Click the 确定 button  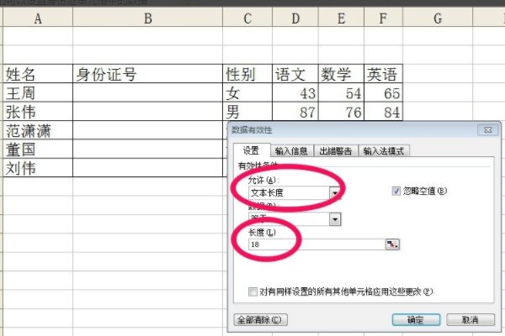[x=416, y=319]
